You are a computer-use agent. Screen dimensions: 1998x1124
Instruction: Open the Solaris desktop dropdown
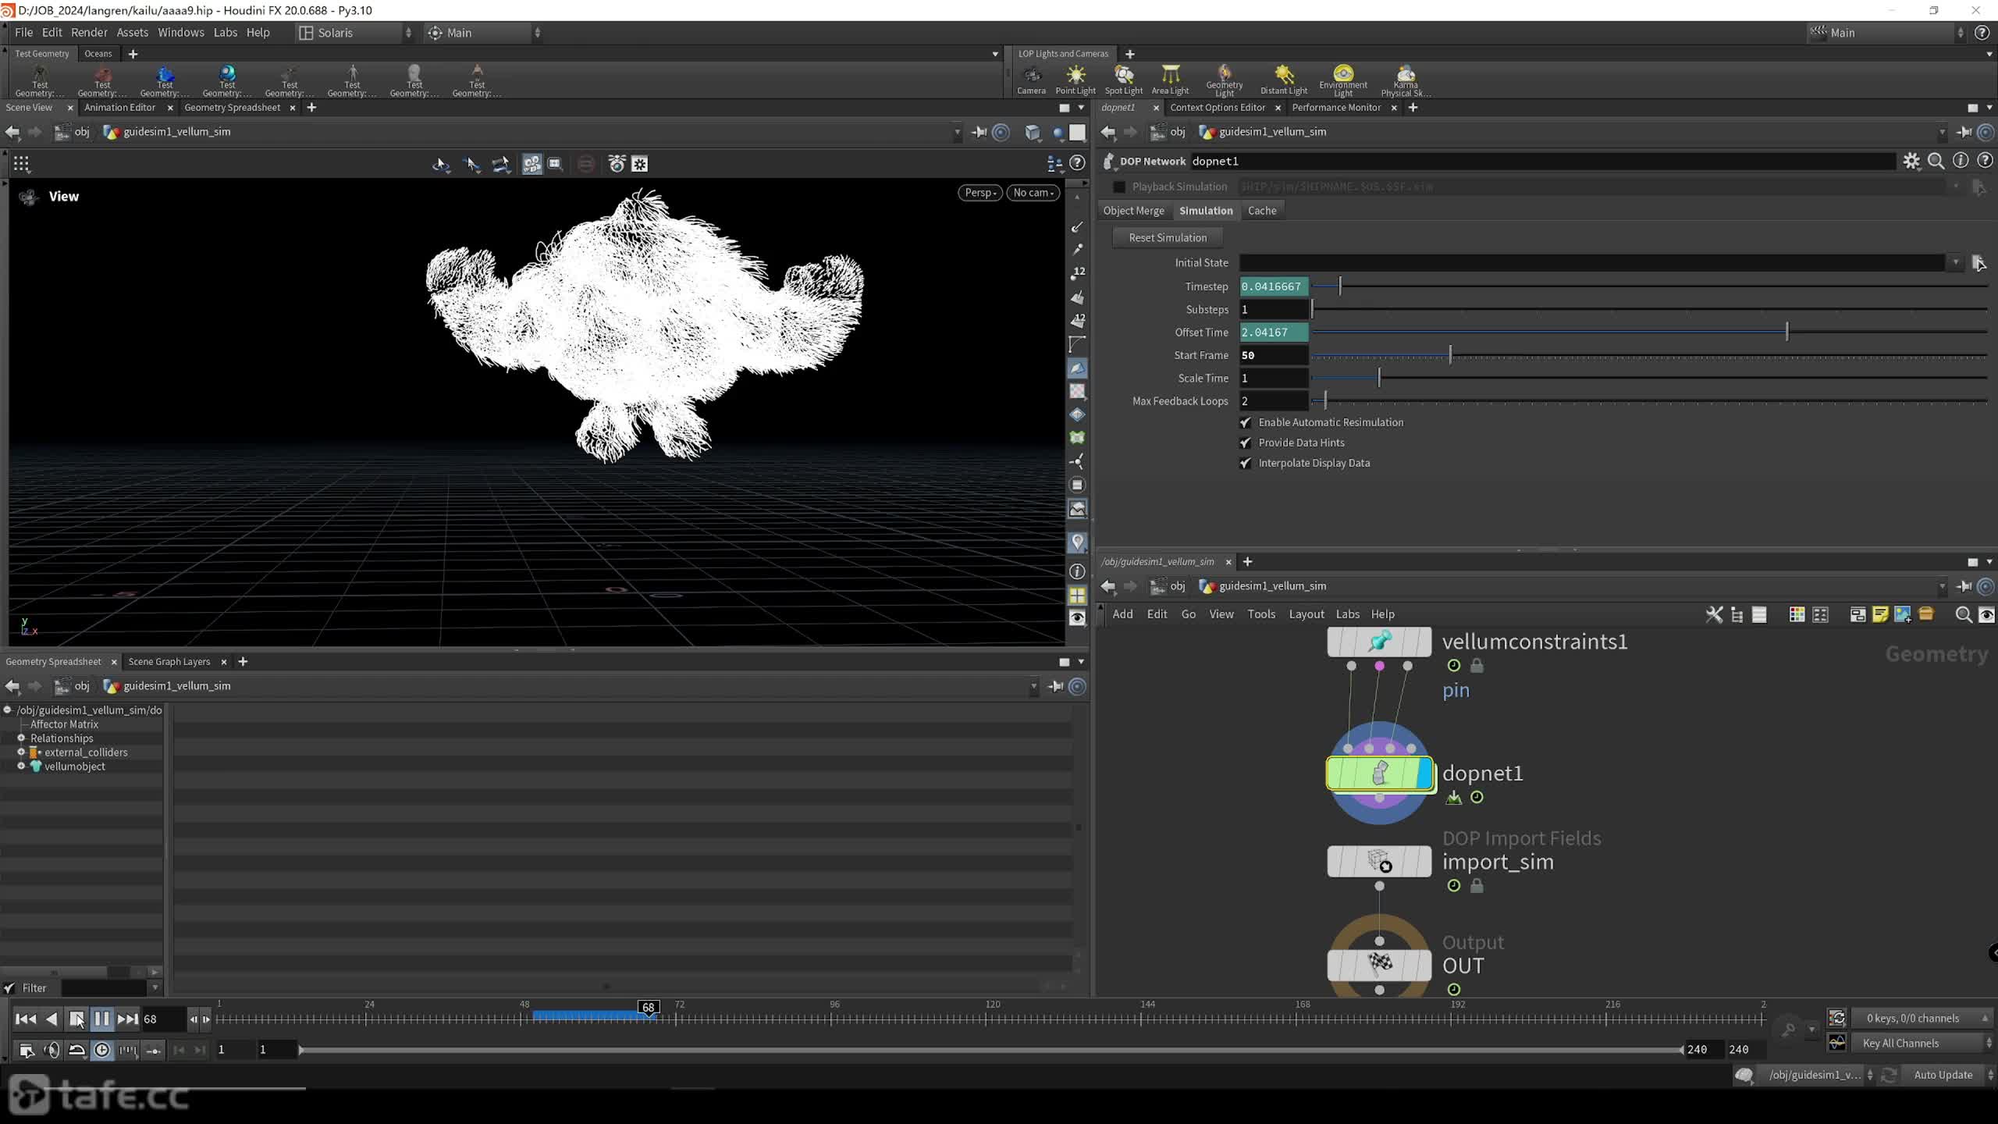point(355,33)
